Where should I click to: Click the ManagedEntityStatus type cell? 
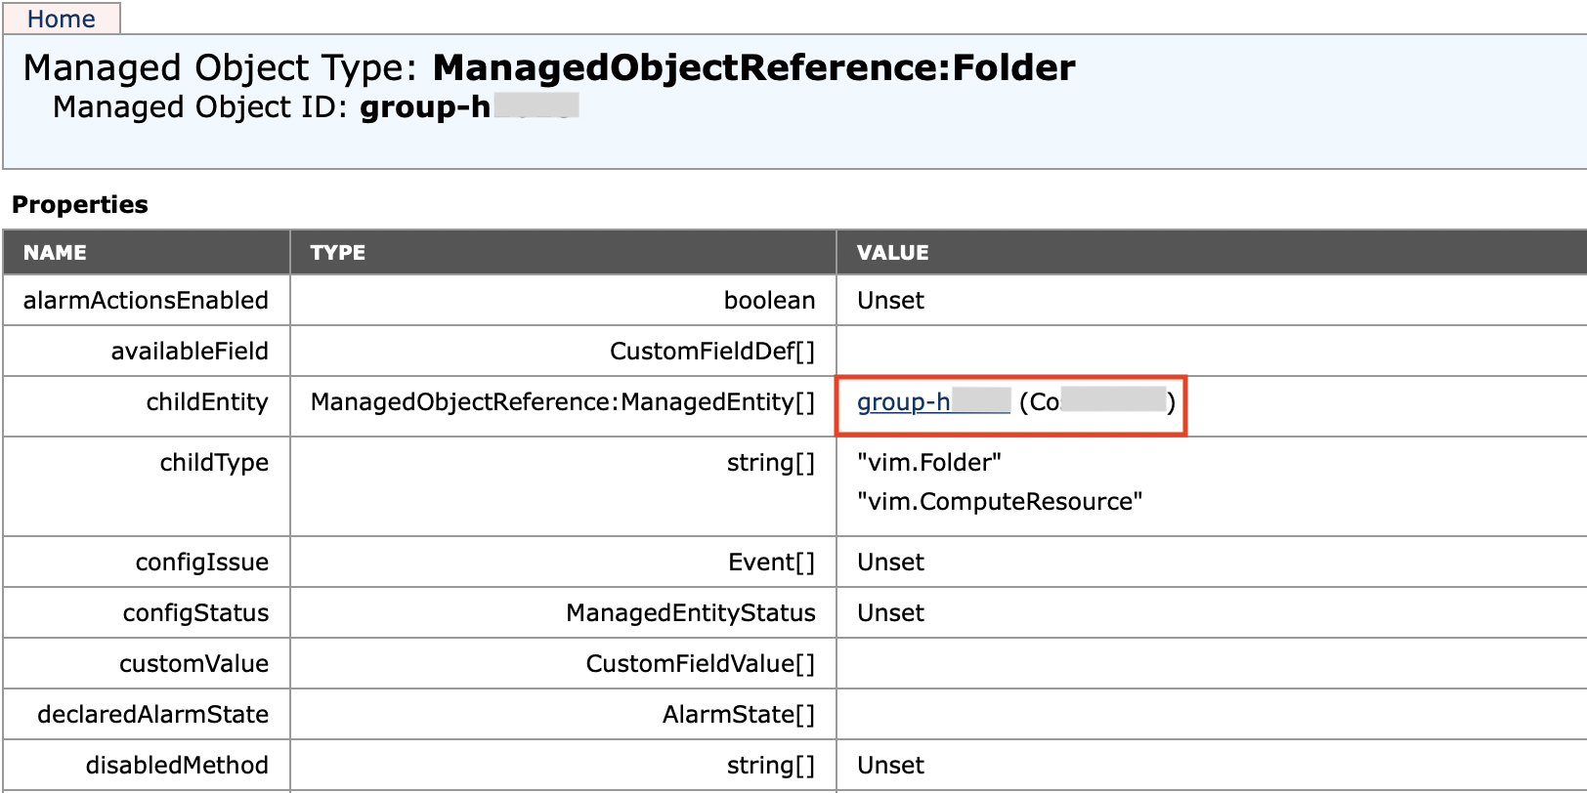click(690, 613)
